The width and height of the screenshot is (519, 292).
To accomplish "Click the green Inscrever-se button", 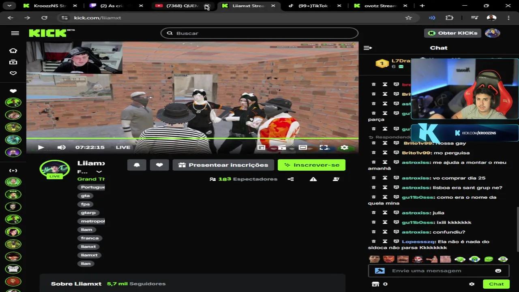I will [311, 165].
